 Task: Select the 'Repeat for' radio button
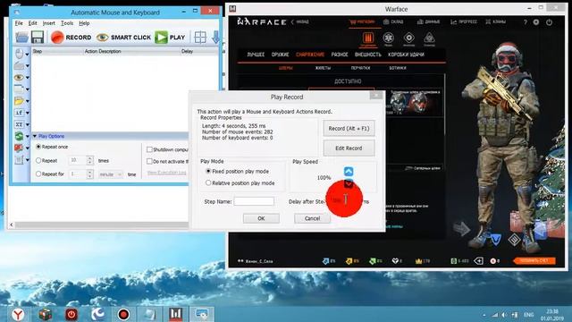(38, 174)
